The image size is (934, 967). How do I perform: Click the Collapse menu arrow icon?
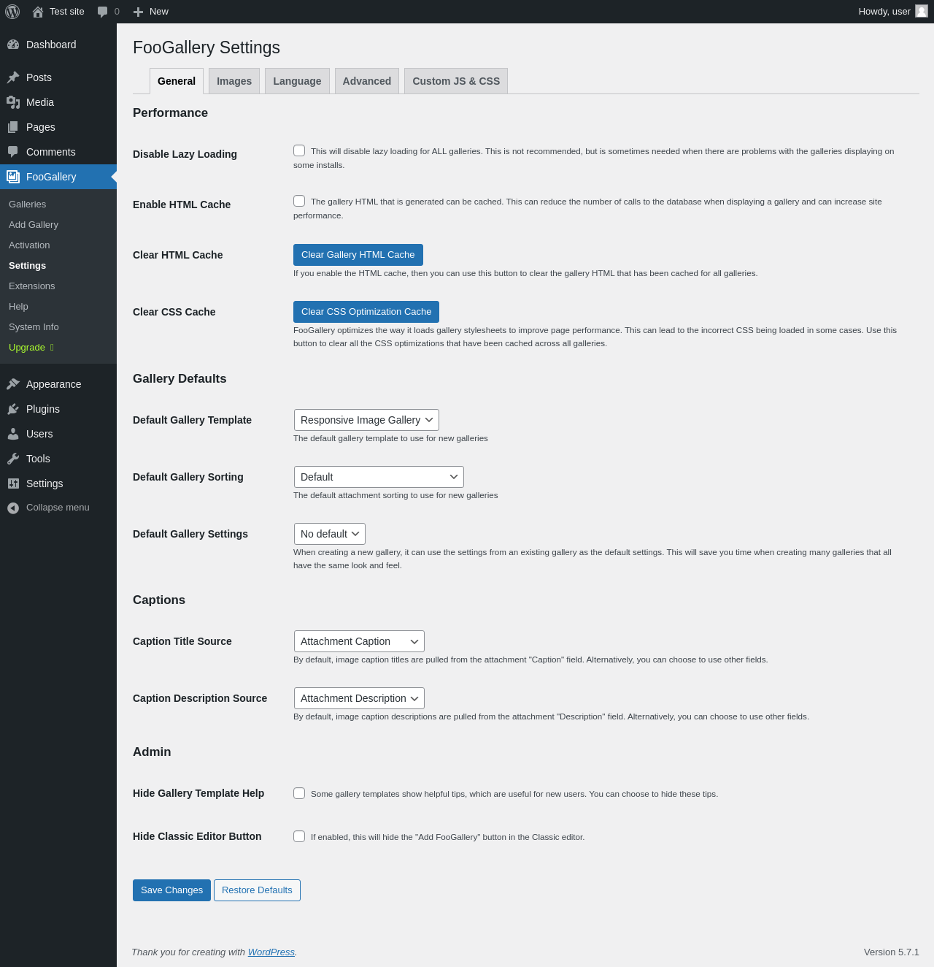pos(13,508)
